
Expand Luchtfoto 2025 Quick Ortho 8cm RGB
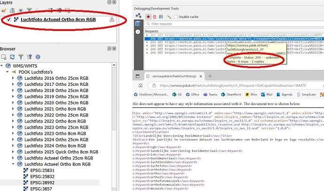(13, 152)
